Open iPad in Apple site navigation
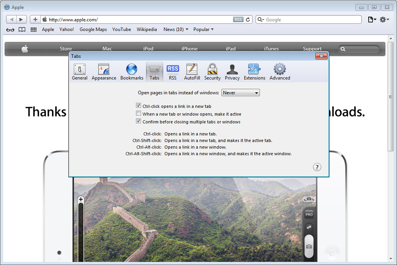This screenshot has height=265, width=397. (x=231, y=48)
